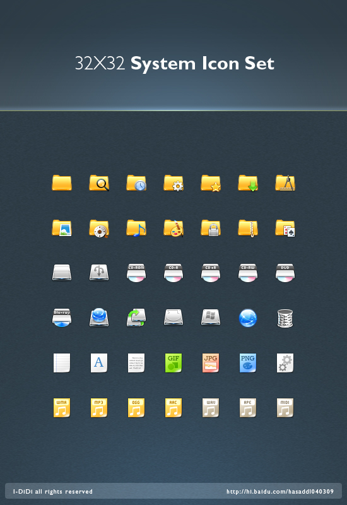Click the drive with green curved arrow

pos(136,318)
